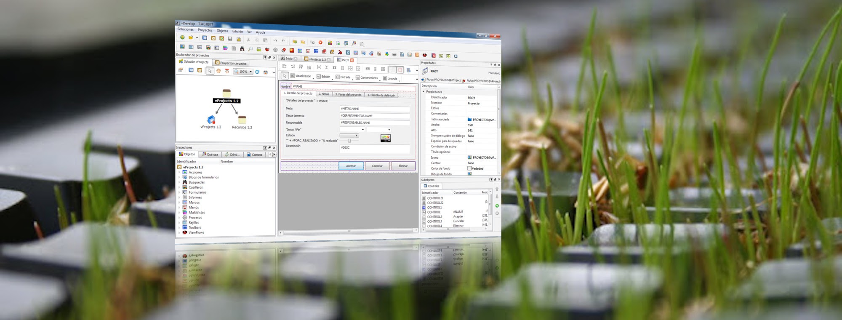Click the save diskette icon in toolbar
Image resolution: width=842 pixels, height=320 pixels.
point(230,39)
